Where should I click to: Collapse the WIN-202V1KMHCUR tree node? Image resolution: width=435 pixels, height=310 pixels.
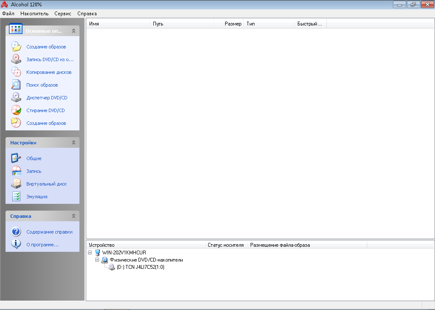click(x=90, y=253)
